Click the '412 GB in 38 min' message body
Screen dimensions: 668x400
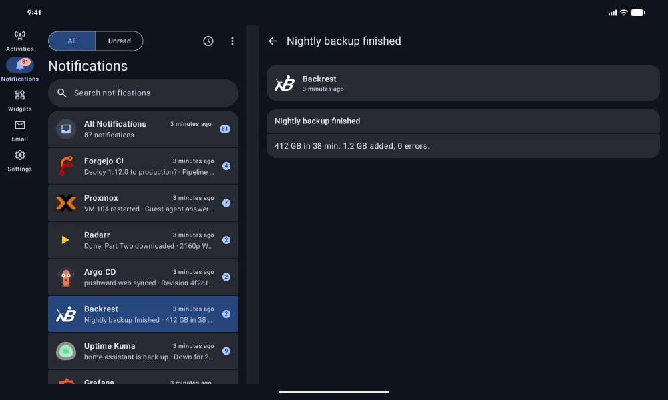pyautogui.click(x=463, y=146)
